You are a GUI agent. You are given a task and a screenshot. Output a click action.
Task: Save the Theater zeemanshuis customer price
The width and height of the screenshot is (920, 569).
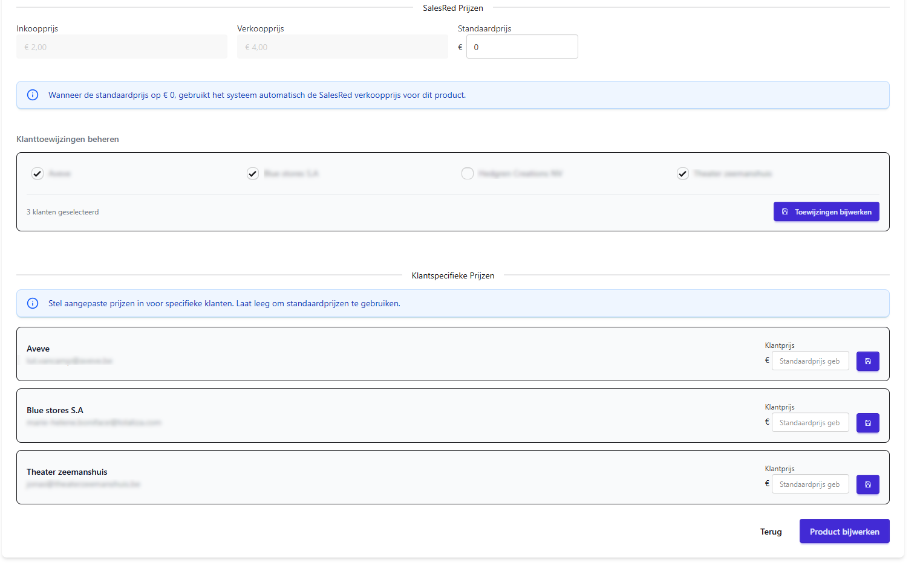(x=867, y=484)
